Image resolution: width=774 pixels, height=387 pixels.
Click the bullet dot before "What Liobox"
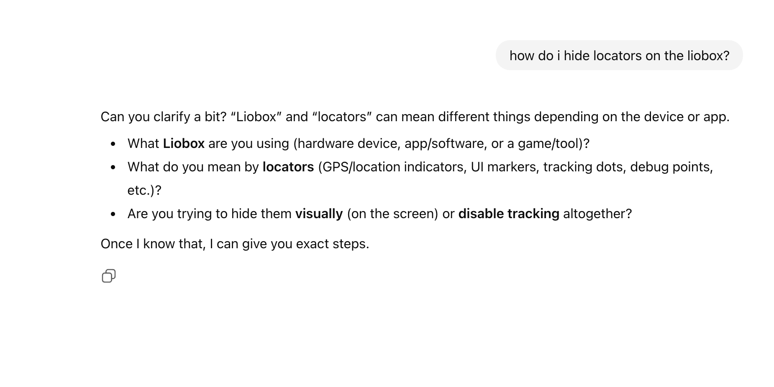tap(113, 144)
